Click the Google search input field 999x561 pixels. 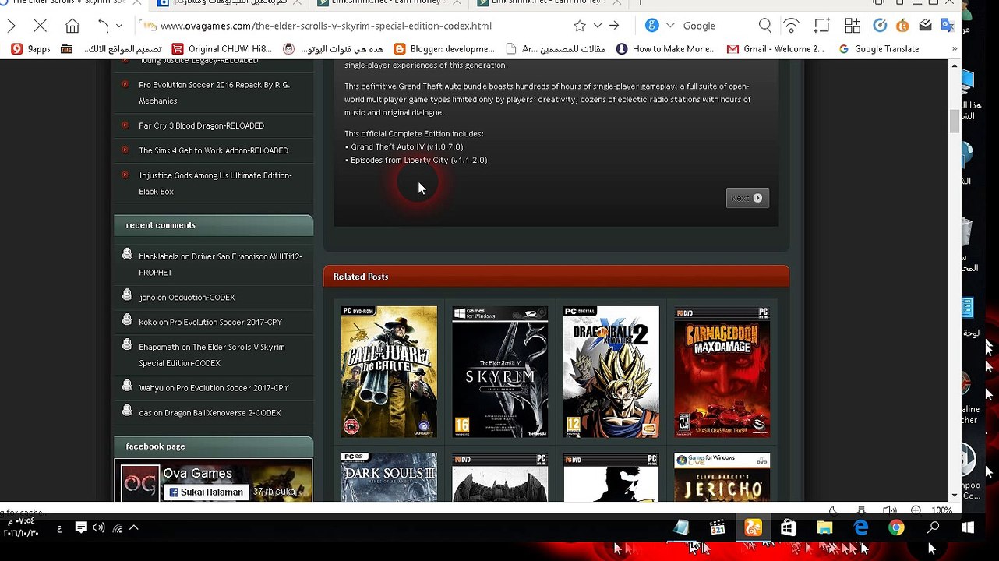click(x=717, y=26)
